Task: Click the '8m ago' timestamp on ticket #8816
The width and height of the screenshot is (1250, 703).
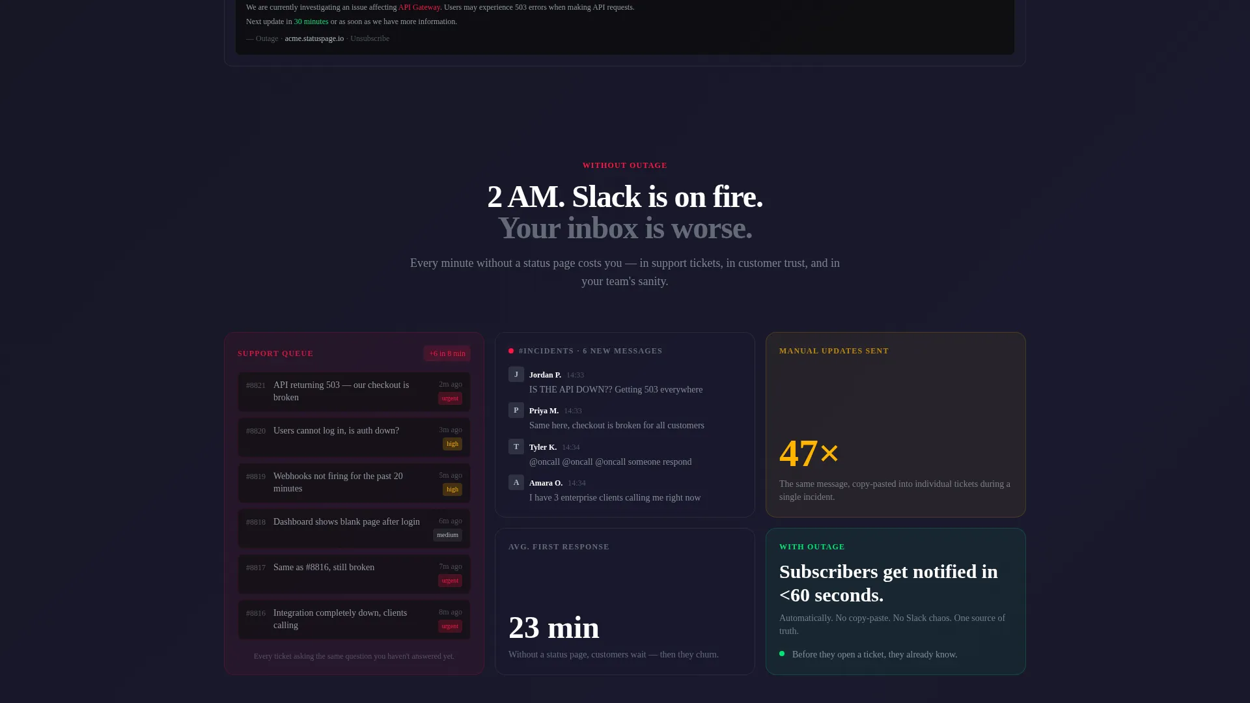Action: point(451,612)
